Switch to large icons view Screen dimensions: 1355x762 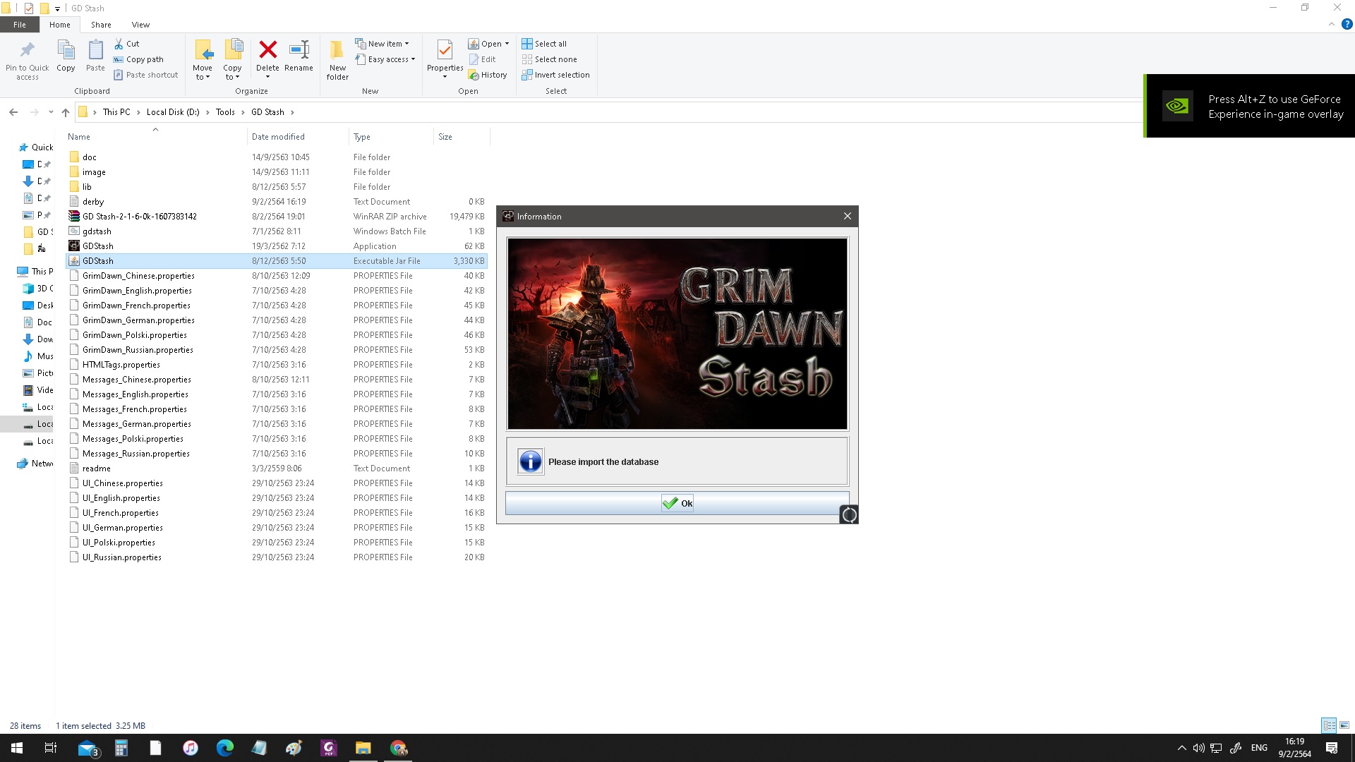pos(1344,725)
